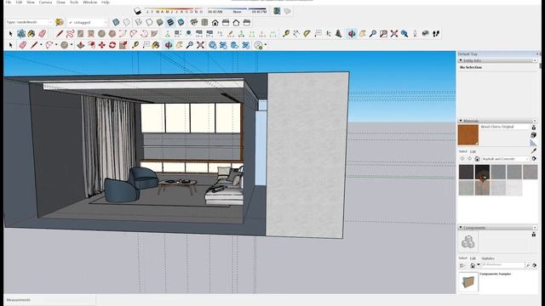This screenshot has width=545, height=306.
Task: Choose the Position Camera tool
Action: (415, 34)
